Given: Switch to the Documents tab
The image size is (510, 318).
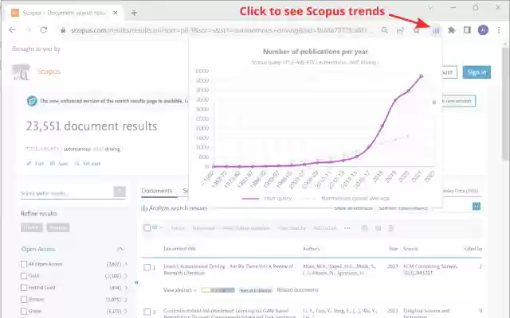Looking at the screenshot, I should 157,191.
